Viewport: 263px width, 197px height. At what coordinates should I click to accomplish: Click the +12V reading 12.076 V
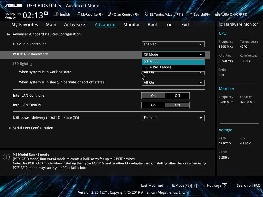tap(225, 143)
